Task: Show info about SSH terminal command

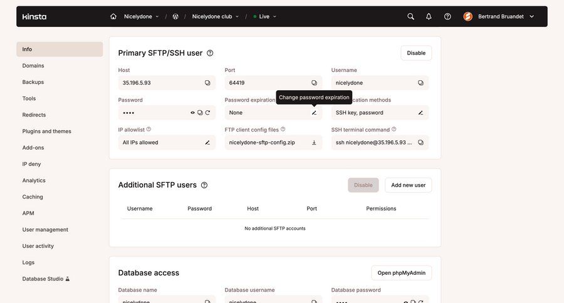Action: point(394,129)
